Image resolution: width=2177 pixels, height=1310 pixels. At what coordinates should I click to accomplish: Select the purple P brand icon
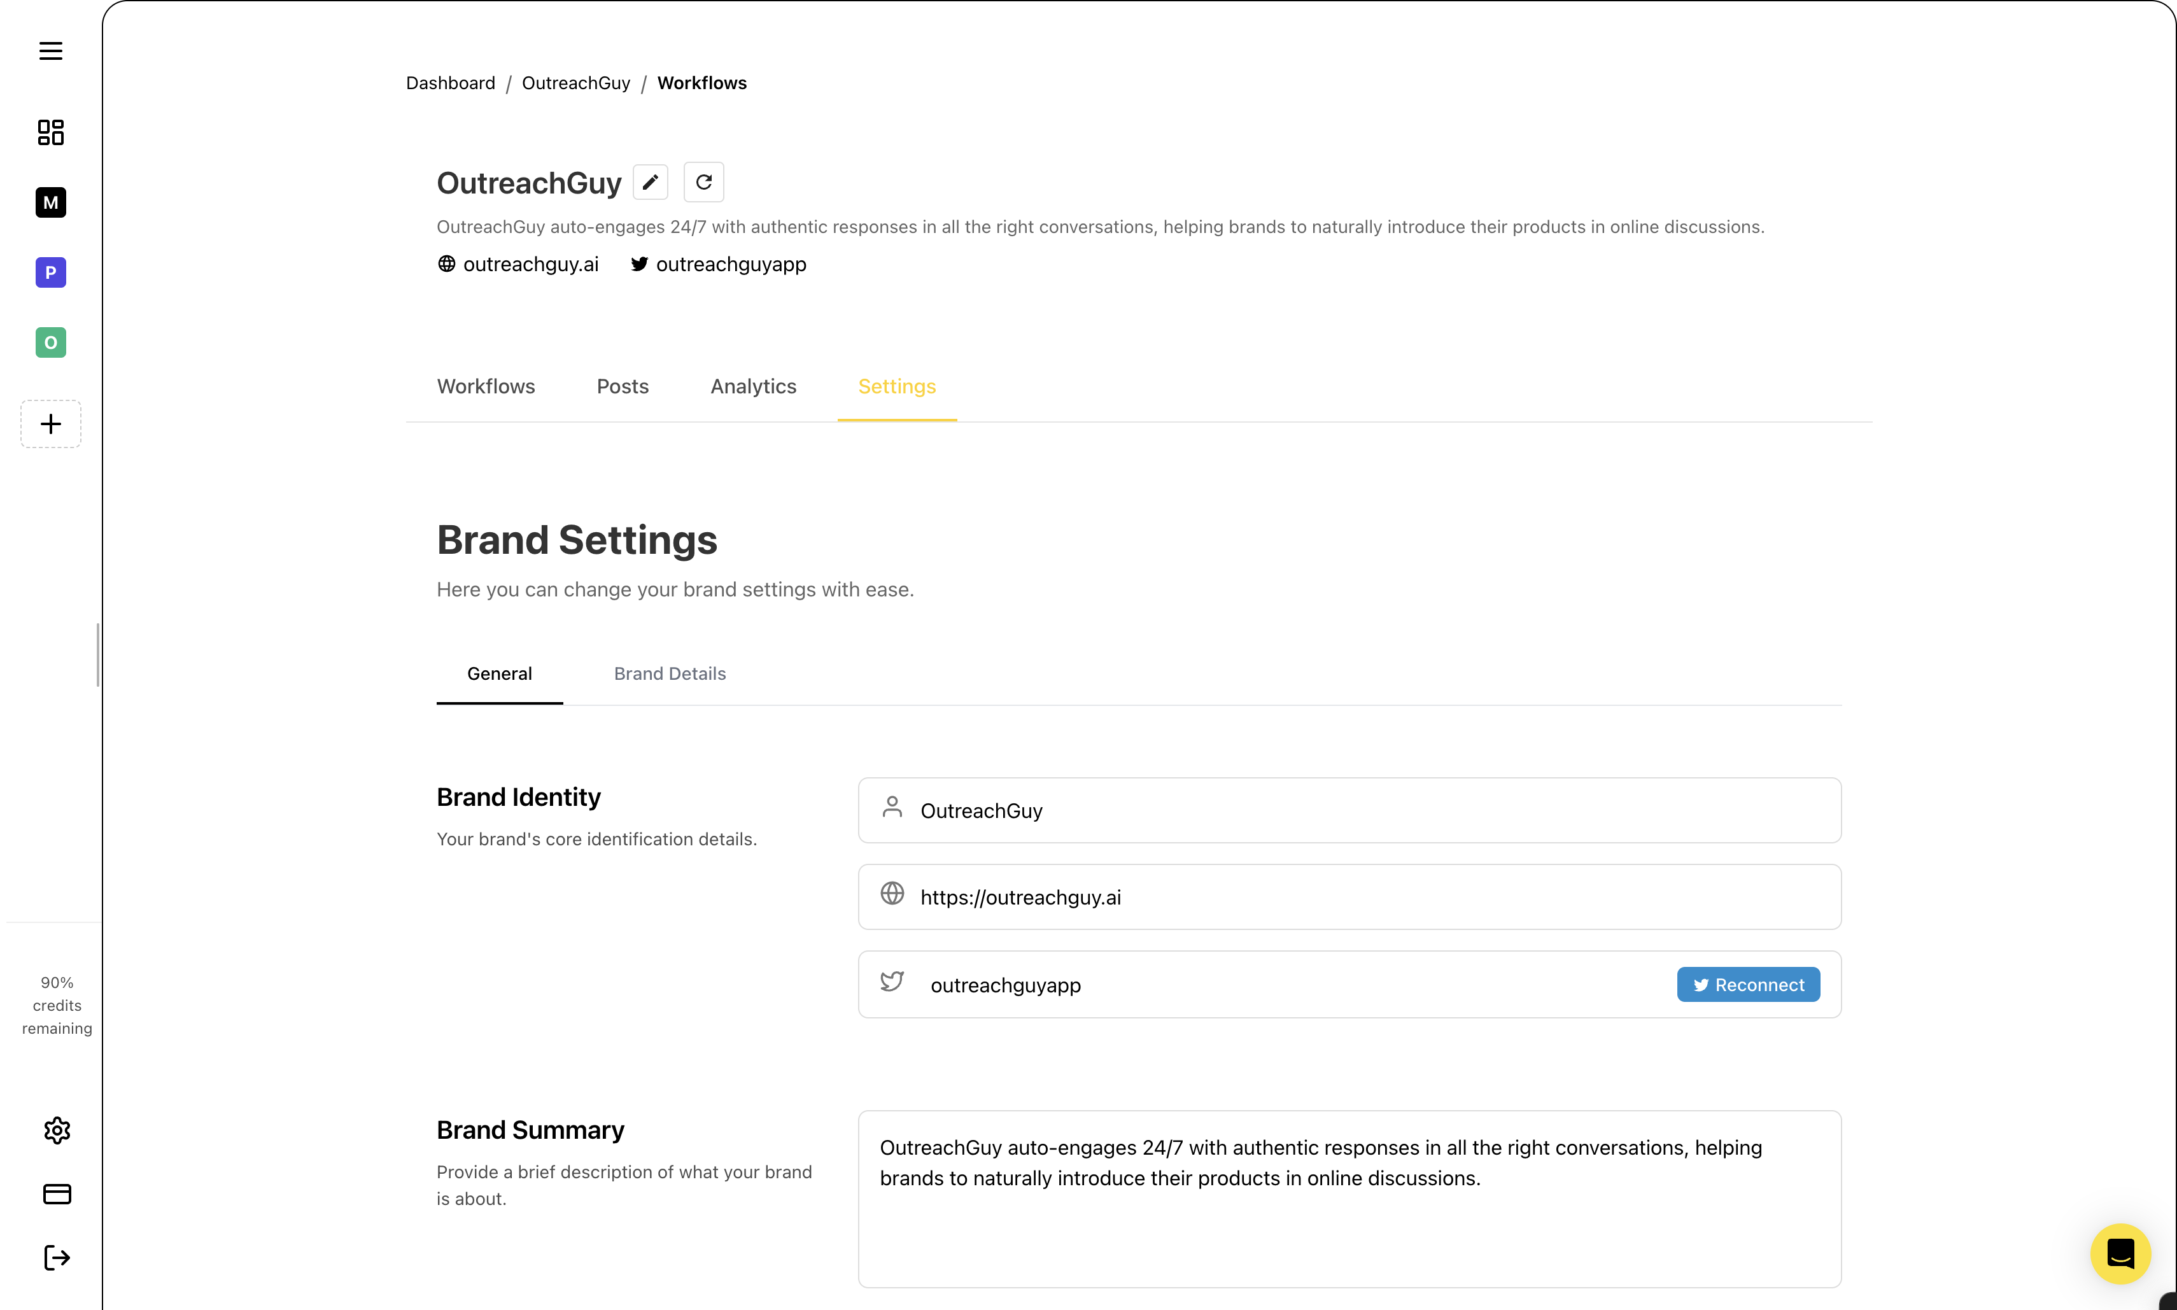[50, 272]
